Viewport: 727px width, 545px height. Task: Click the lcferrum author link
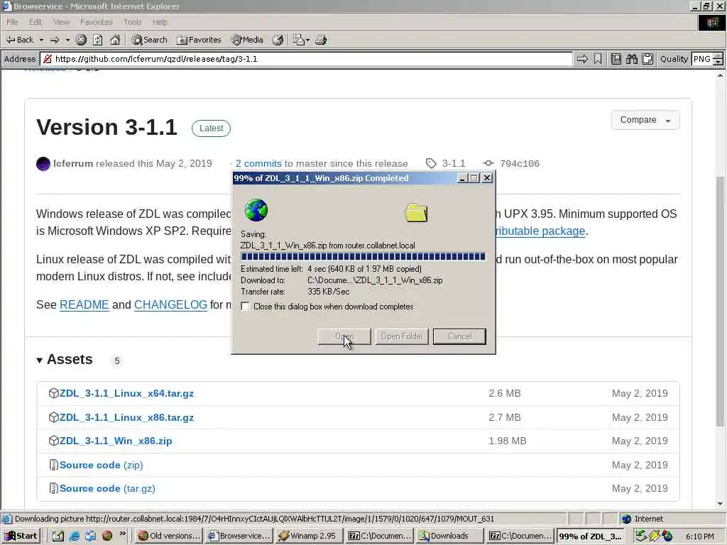[73, 164]
